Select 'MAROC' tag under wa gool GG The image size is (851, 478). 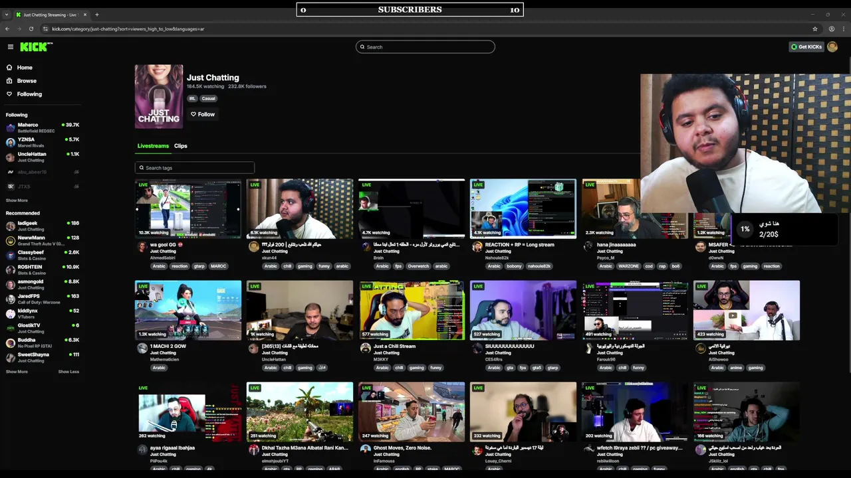(x=218, y=266)
